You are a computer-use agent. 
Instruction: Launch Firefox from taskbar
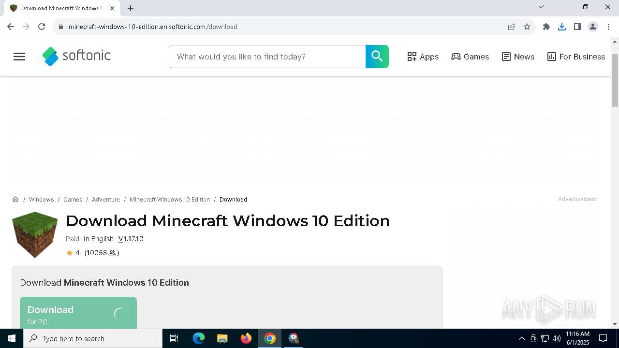click(246, 338)
